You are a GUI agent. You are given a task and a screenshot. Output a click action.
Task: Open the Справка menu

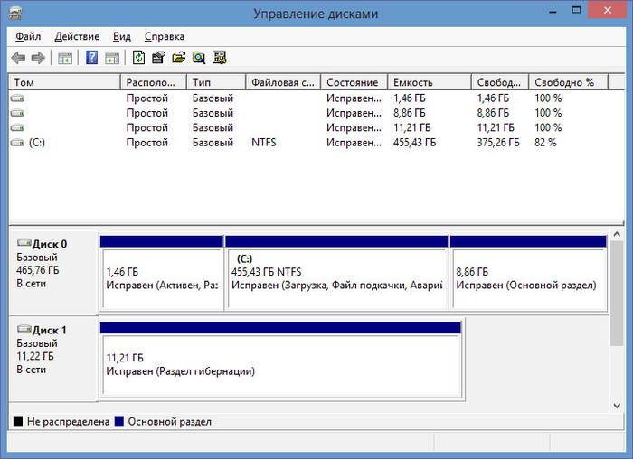pyautogui.click(x=164, y=37)
